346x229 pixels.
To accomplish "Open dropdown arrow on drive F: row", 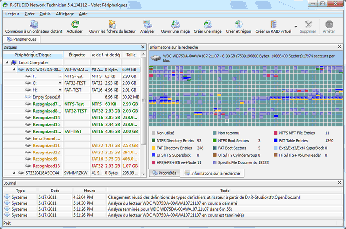I will point(60,76).
